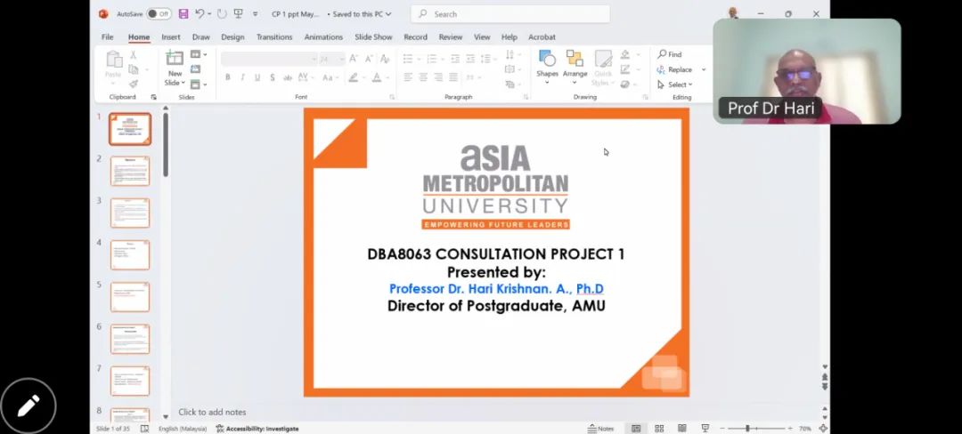Open the Shapes gallery

coord(547,64)
